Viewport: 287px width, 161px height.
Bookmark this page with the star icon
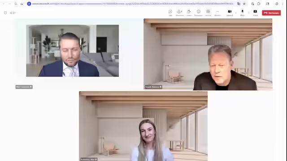[244, 4]
